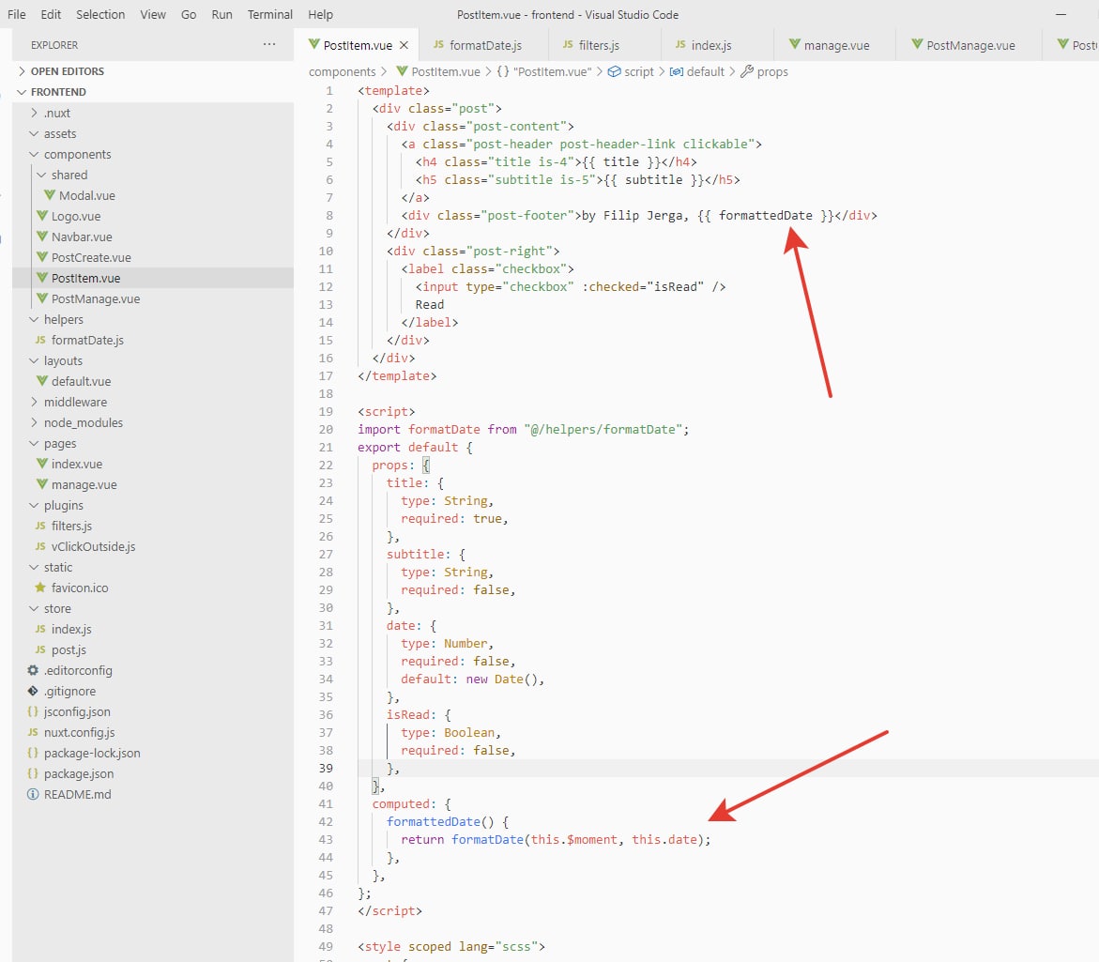
Task: Click line number 39 in the gutter
Action: [x=326, y=768]
